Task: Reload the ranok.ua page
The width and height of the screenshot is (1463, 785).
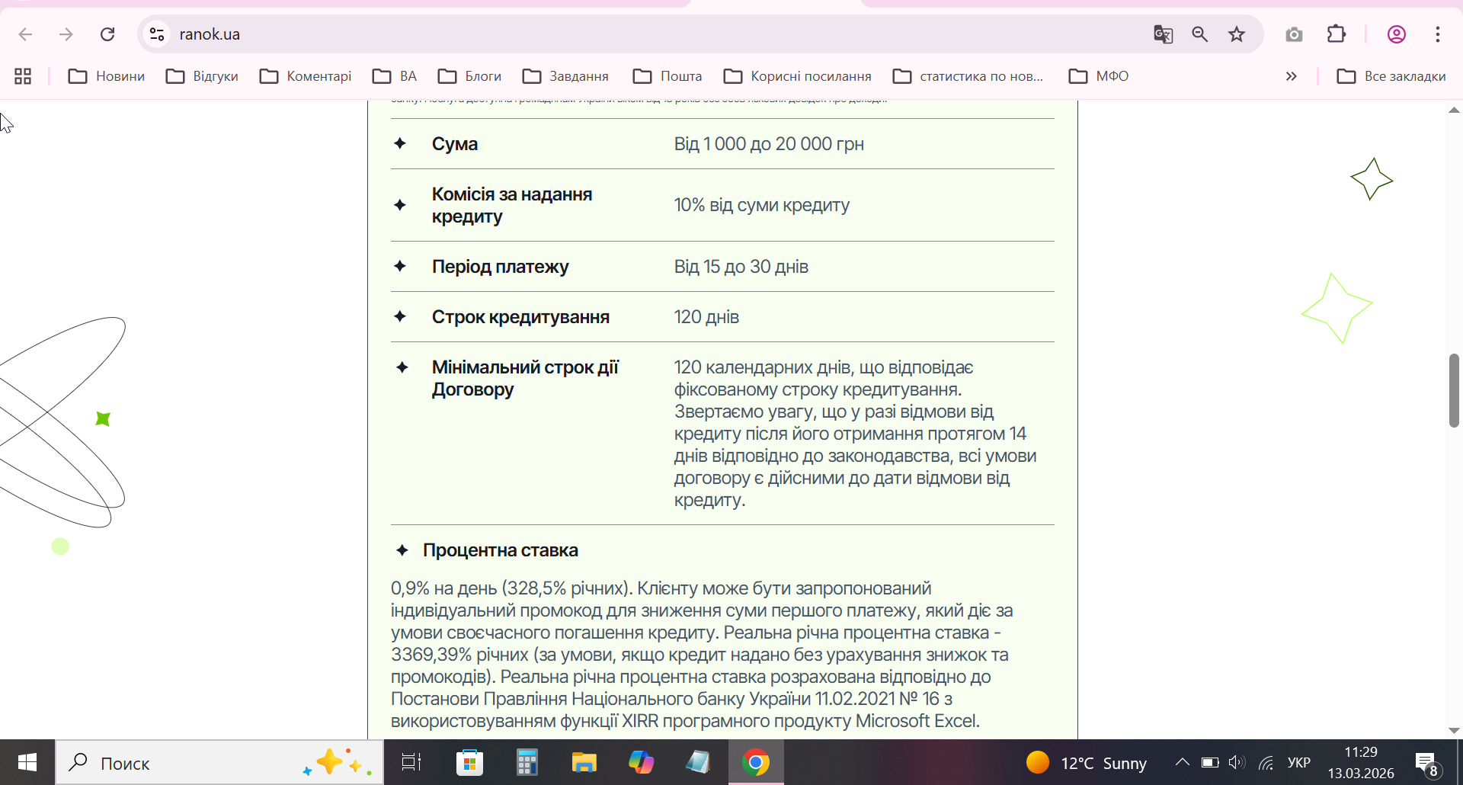Action: coord(107,34)
